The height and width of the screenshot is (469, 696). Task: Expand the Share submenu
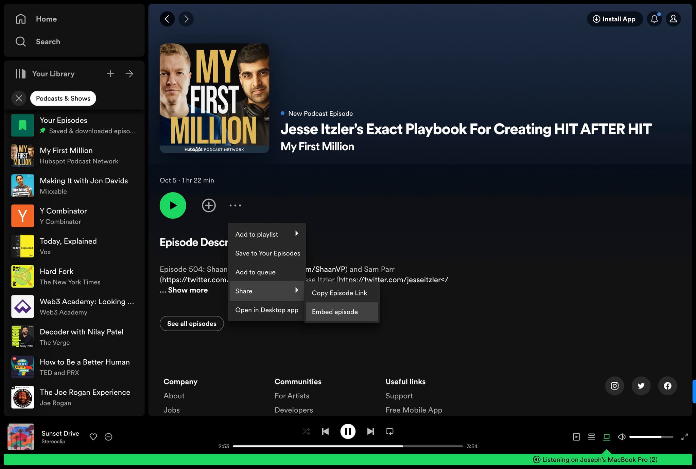coord(266,291)
